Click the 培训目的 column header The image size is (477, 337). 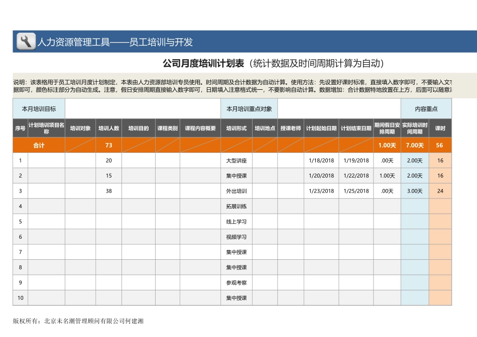tap(139, 128)
